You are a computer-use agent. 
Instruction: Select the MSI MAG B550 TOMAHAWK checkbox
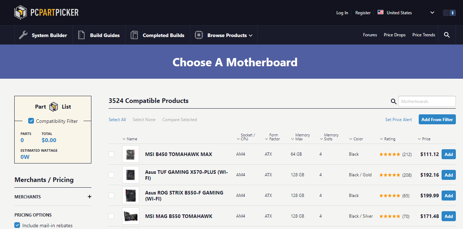pos(111,216)
